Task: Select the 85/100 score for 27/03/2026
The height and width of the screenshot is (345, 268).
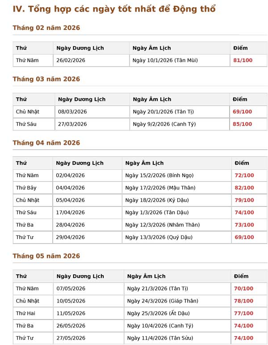Action: coord(242,124)
